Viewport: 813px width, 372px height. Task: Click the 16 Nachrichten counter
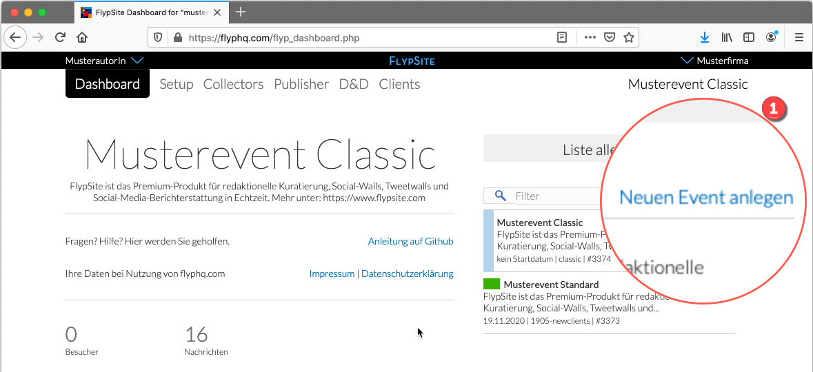(206, 341)
